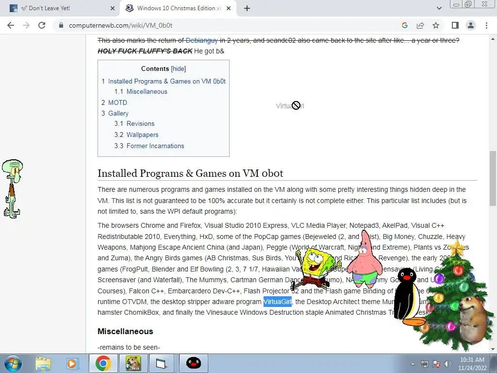Viewport: 497px width, 373px height.
Task: Switch to Chrome in the taskbar
Action: coord(103,363)
